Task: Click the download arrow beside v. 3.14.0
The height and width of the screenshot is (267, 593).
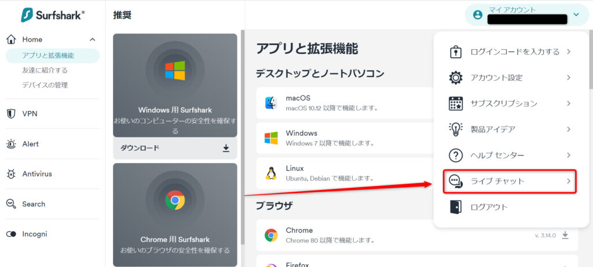Action: pos(565,235)
